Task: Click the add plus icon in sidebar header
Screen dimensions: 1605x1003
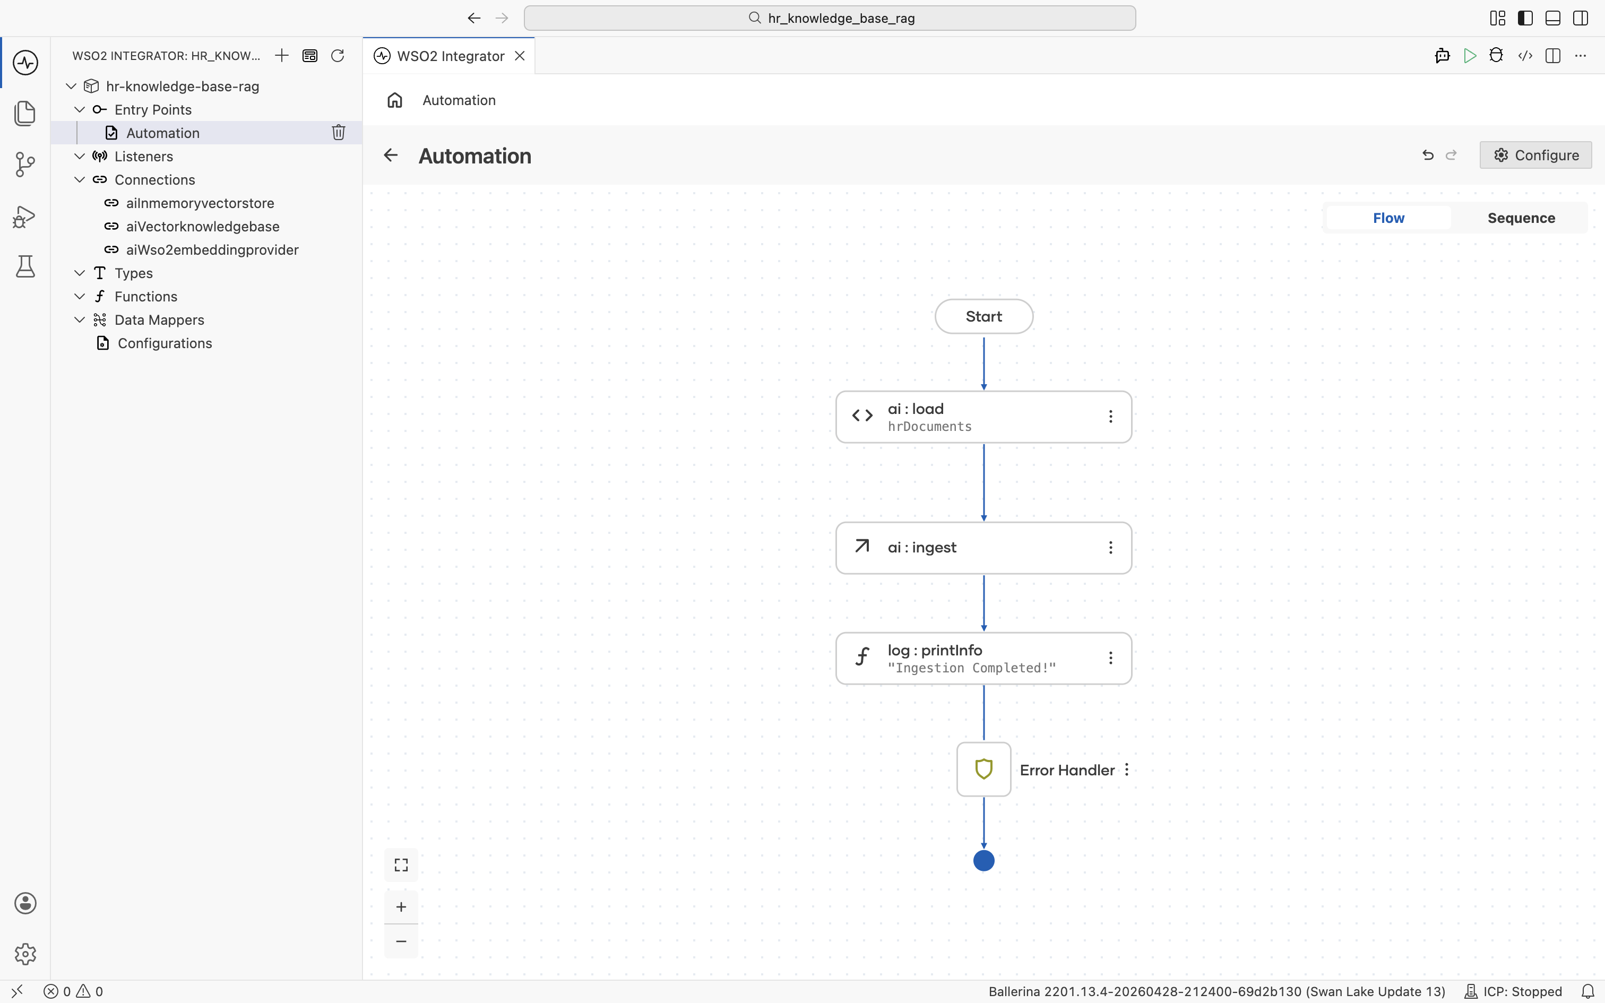Action: pos(282,56)
